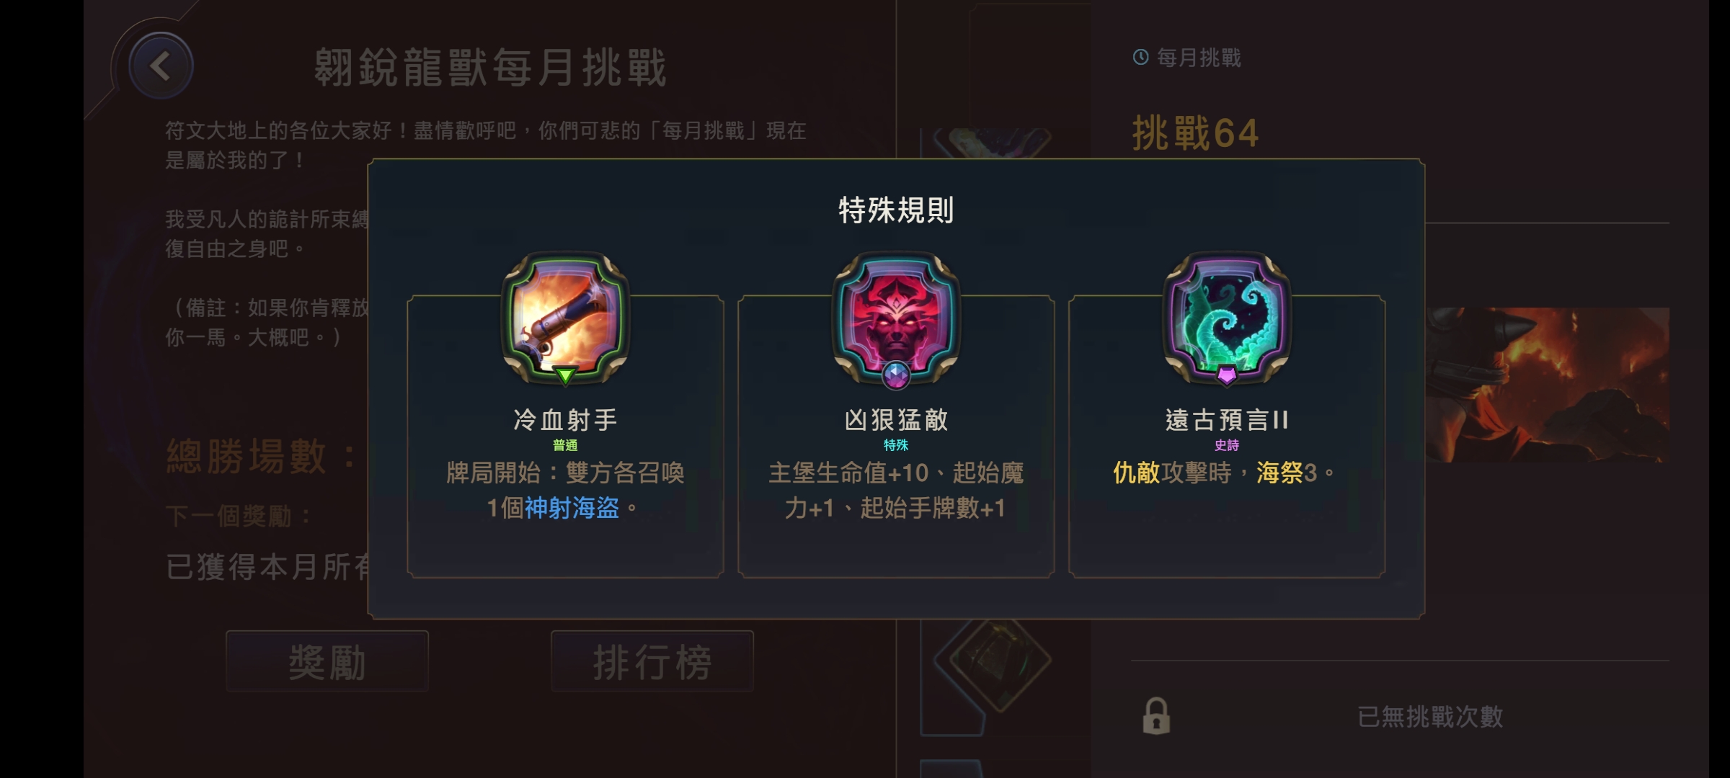The image size is (1730, 778).
Task: Tap the back arrow button
Action: 160,66
